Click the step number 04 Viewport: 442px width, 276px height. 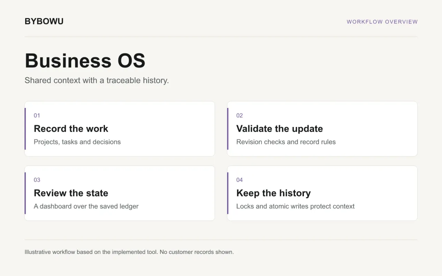pos(240,180)
